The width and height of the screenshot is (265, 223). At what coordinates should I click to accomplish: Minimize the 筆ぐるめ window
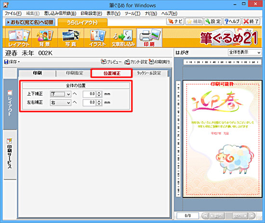235,4
